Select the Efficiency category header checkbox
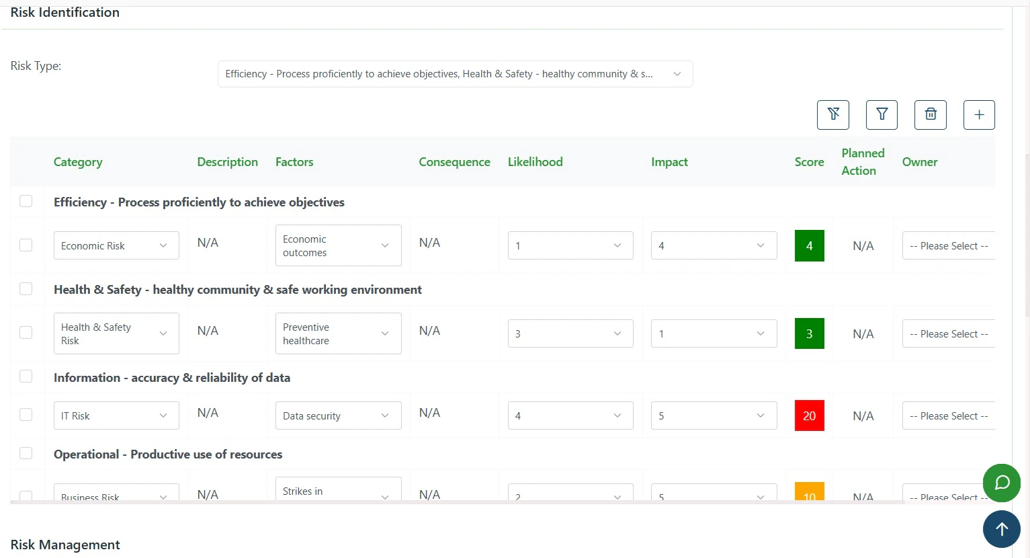The image size is (1030, 558). tap(26, 200)
